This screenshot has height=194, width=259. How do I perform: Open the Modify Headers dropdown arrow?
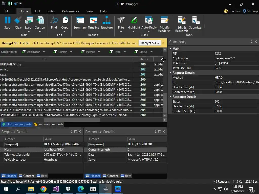pos(170,31)
